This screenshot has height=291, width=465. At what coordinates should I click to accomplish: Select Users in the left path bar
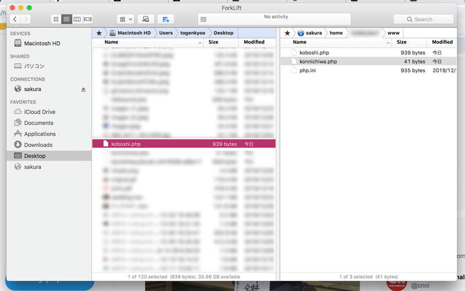click(x=166, y=33)
